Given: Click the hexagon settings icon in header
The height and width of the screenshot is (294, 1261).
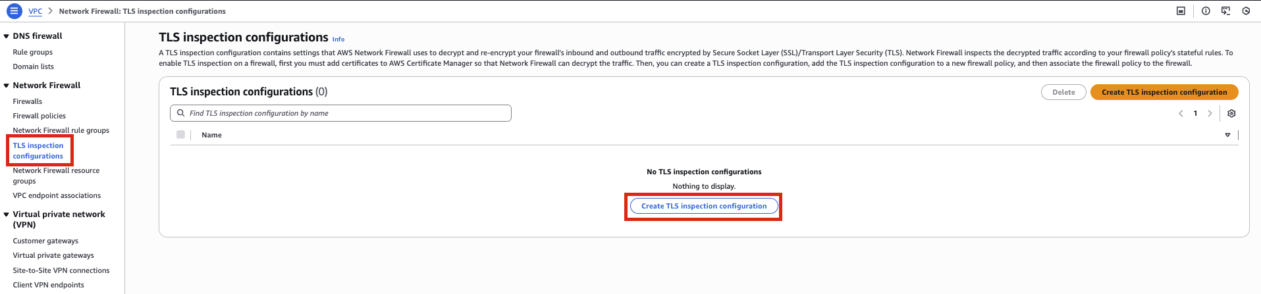Looking at the screenshot, I should [1246, 11].
